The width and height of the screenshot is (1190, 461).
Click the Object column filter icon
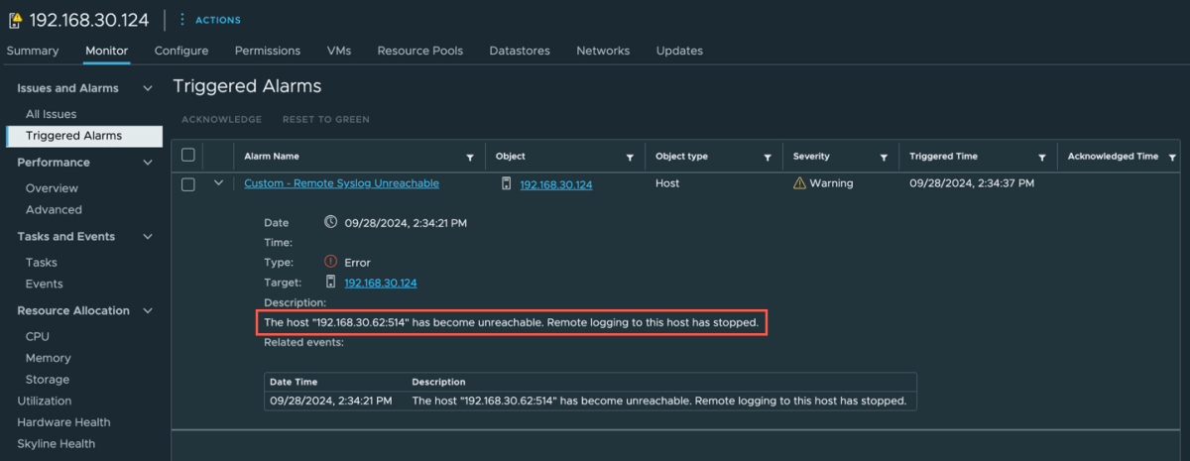pyautogui.click(x=630, y=158)
